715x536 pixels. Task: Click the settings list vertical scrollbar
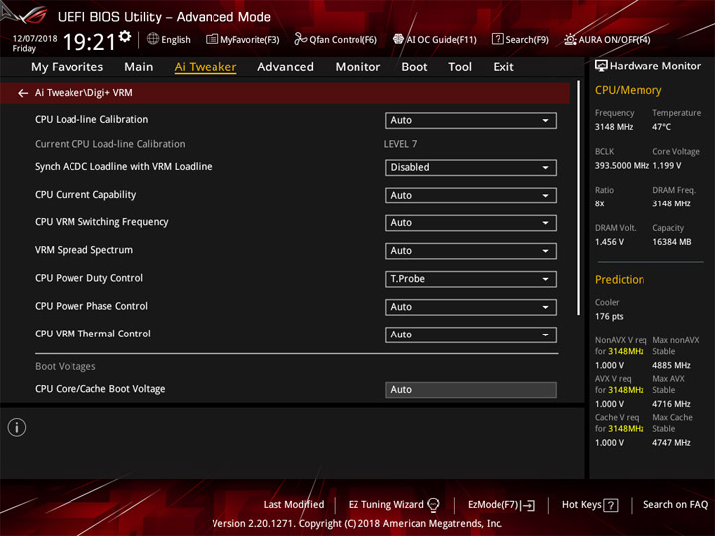click(x=578, y=199)
